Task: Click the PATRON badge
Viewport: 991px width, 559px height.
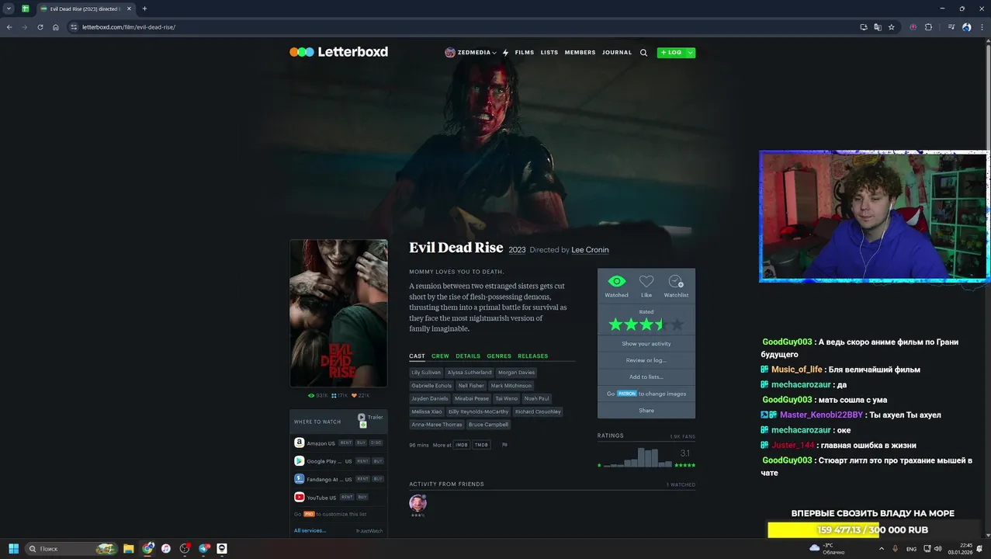Action: [x=627, y=394]
